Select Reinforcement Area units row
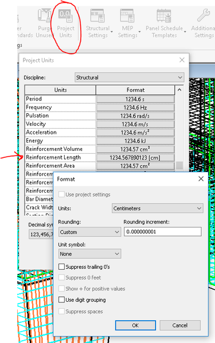The image size is (215, 343). pos(61,166)
